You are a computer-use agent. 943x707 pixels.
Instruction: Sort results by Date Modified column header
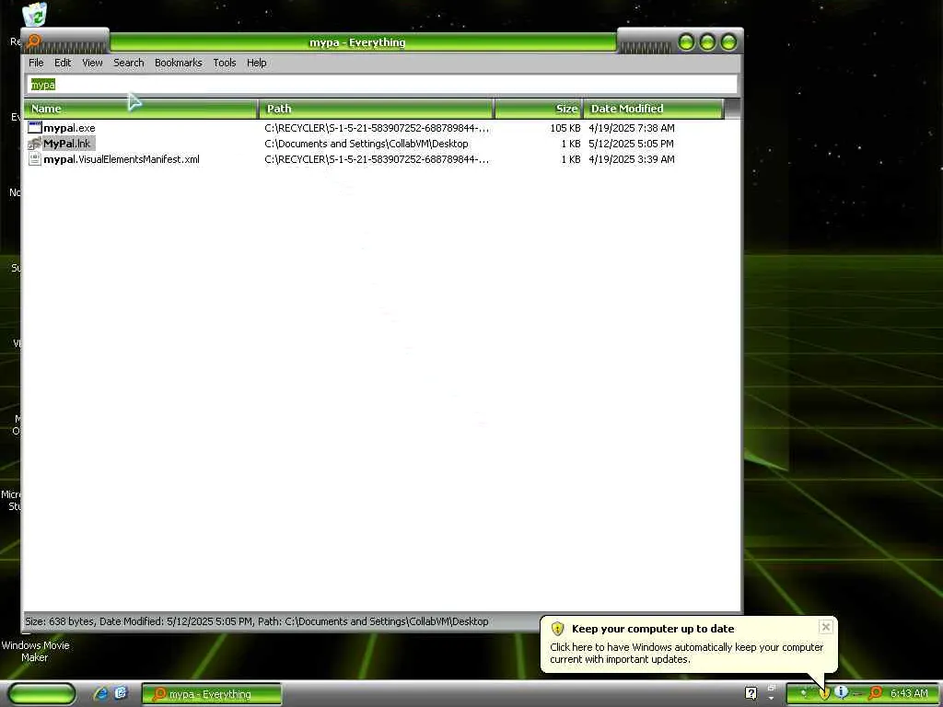click(x=654, y=109)
